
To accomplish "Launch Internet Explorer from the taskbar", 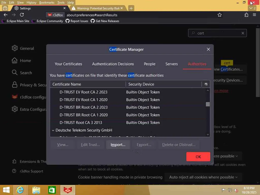I will click(20, 190).
